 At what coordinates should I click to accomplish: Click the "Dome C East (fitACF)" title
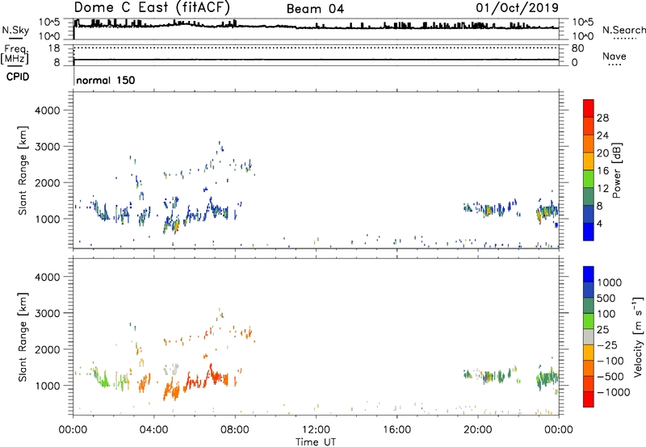(152, 7)
